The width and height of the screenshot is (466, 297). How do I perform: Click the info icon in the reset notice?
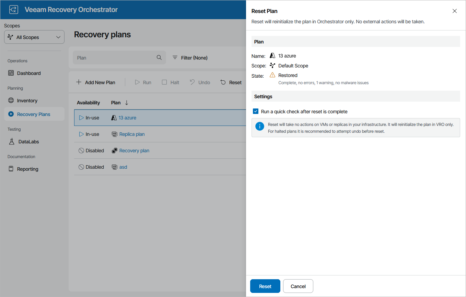[259, 126]
